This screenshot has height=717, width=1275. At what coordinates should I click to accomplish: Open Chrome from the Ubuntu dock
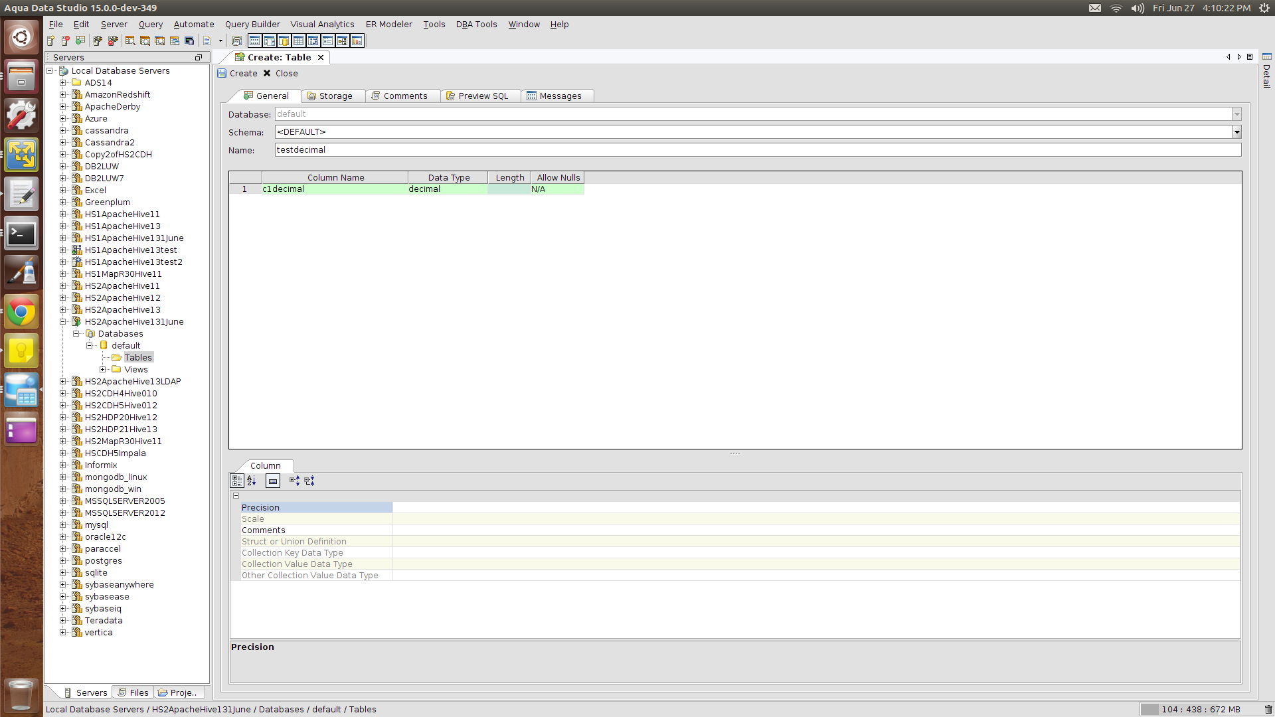(21, 312)
